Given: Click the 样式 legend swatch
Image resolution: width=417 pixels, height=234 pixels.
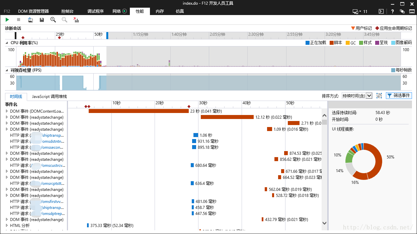Looking at the screenshot, I should (x=361, y=43).
